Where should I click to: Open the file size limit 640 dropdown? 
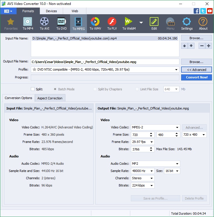click(x=176, y=89)
